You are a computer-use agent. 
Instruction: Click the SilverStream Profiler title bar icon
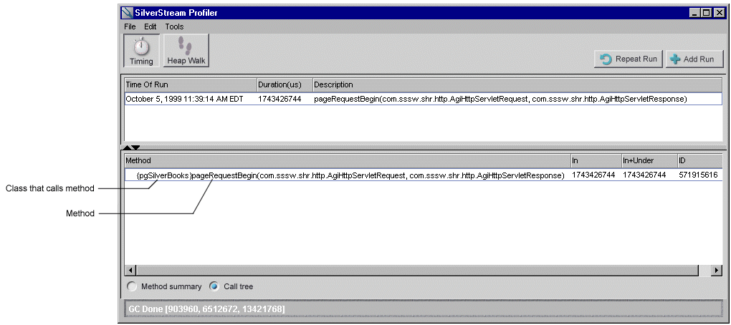128,13
